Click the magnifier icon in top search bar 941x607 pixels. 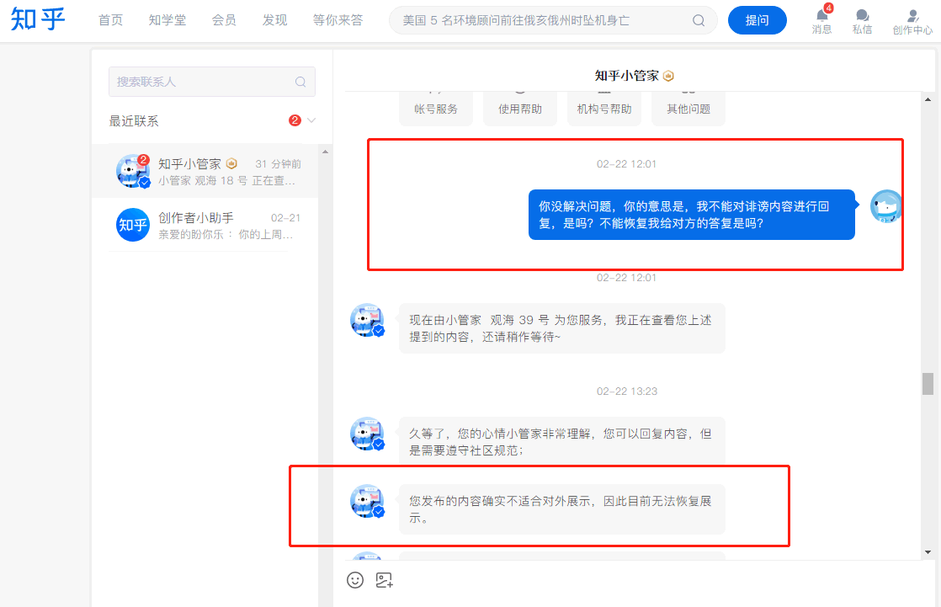point(699,20)
